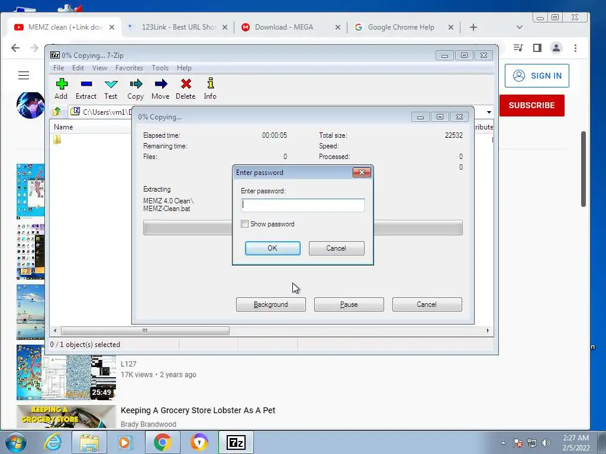The width and height of the screenshot is (606, 454).
Task: Toggle Chrome side panel icon
Action: (537, 48)
